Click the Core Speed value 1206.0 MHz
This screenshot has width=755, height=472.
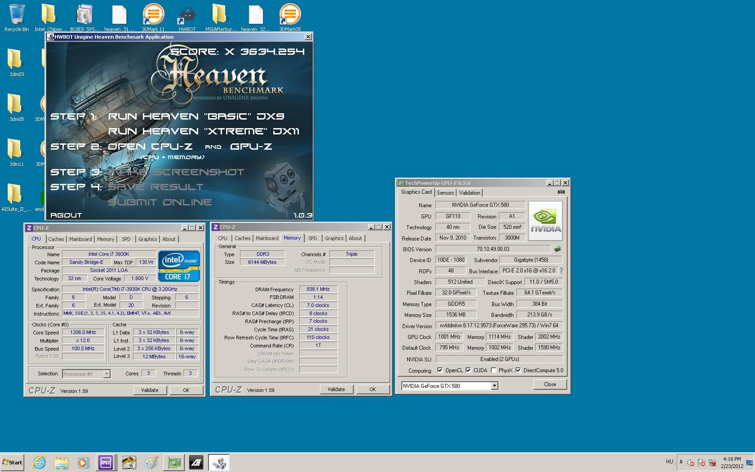pyautogui.click(x=83, y=333)
